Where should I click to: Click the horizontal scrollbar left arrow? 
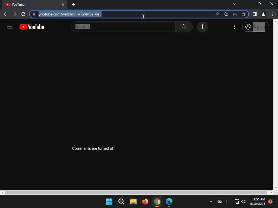pyautogui.click(x=2, y=193)
